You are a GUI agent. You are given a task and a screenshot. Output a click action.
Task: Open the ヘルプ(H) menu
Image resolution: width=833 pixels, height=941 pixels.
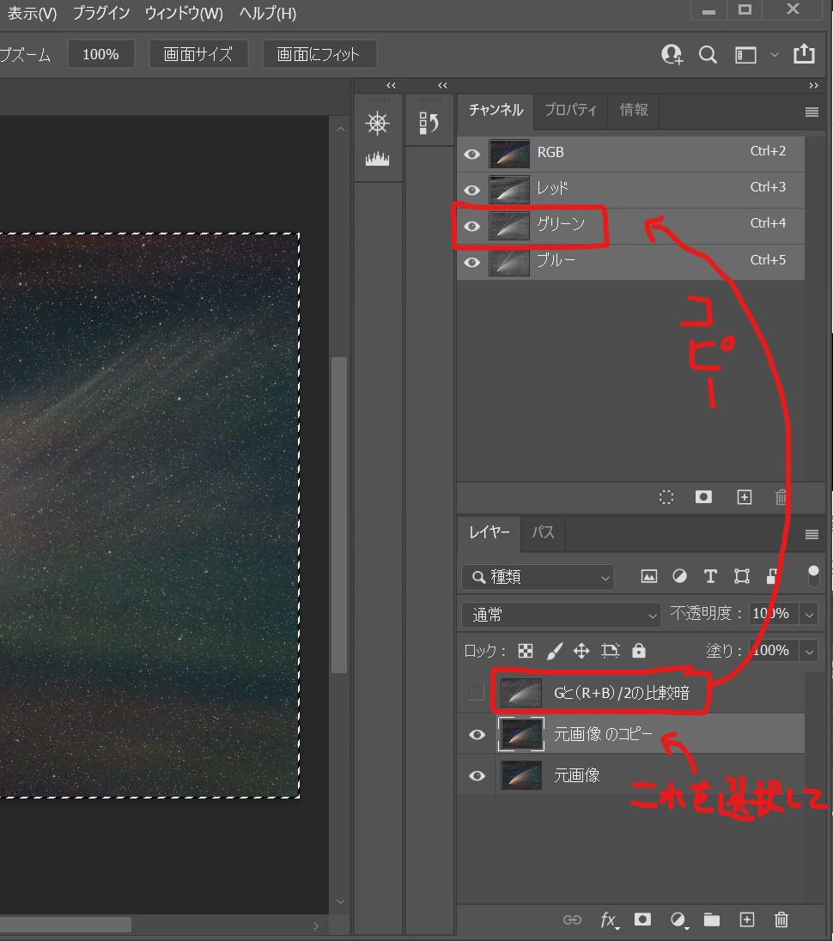pos(268,13)
